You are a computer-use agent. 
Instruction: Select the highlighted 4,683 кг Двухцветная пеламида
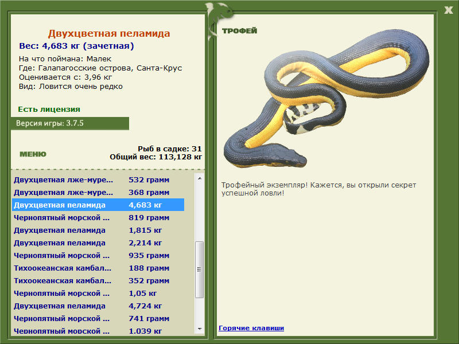98,205
